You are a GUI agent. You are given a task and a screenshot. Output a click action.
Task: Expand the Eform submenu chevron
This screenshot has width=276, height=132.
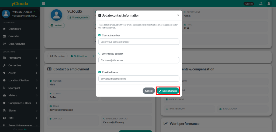pyautogui.click(x=37, y=111)
